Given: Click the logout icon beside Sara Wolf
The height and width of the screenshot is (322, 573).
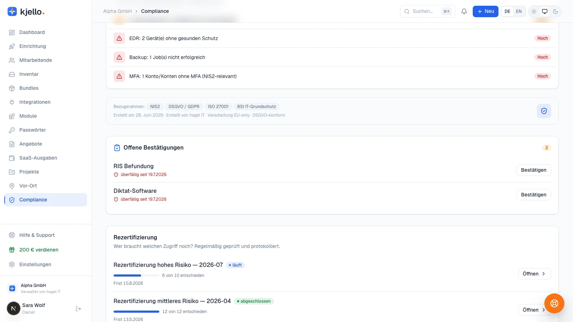Looking at the screenshot, I should click(78, 309).
